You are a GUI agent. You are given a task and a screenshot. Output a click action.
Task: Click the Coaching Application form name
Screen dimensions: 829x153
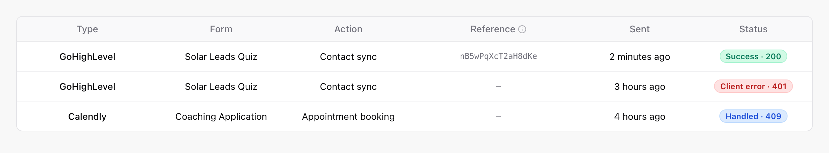tap(221, 116)
